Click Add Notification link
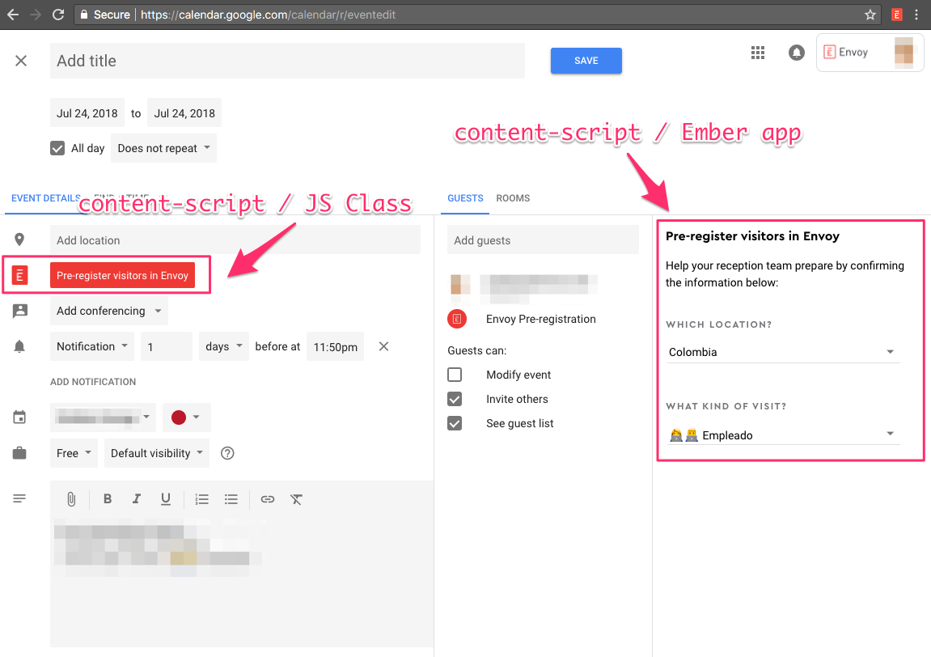The width and height of the screenshot is (931, 657). pyautogui.click(x=93, y=382)
